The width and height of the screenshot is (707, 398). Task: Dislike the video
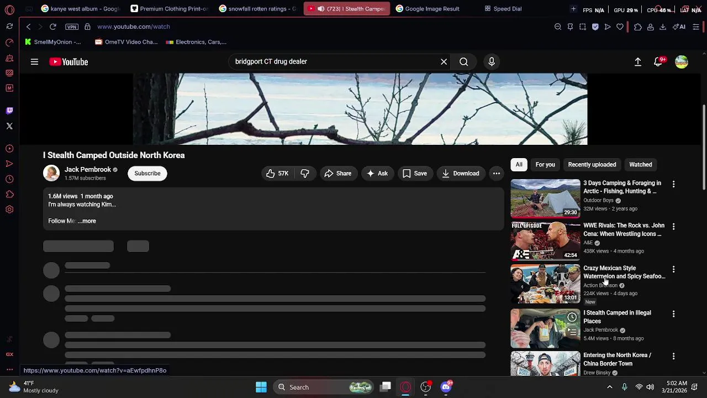[x=305, y=174]
